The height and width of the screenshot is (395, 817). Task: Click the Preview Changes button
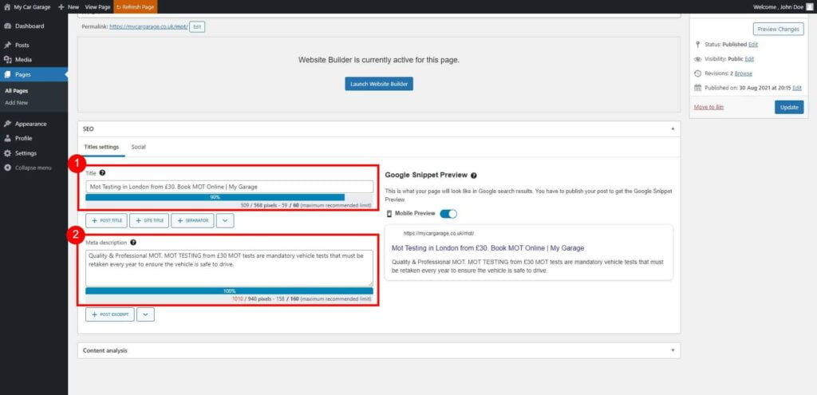click(x=778, y=30)
